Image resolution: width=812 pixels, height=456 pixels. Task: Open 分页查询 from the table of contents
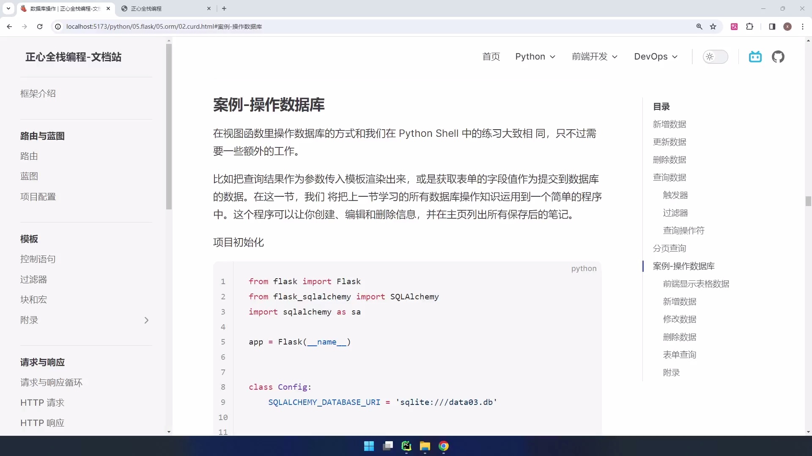pyautogui.click(x=669, y=248)
